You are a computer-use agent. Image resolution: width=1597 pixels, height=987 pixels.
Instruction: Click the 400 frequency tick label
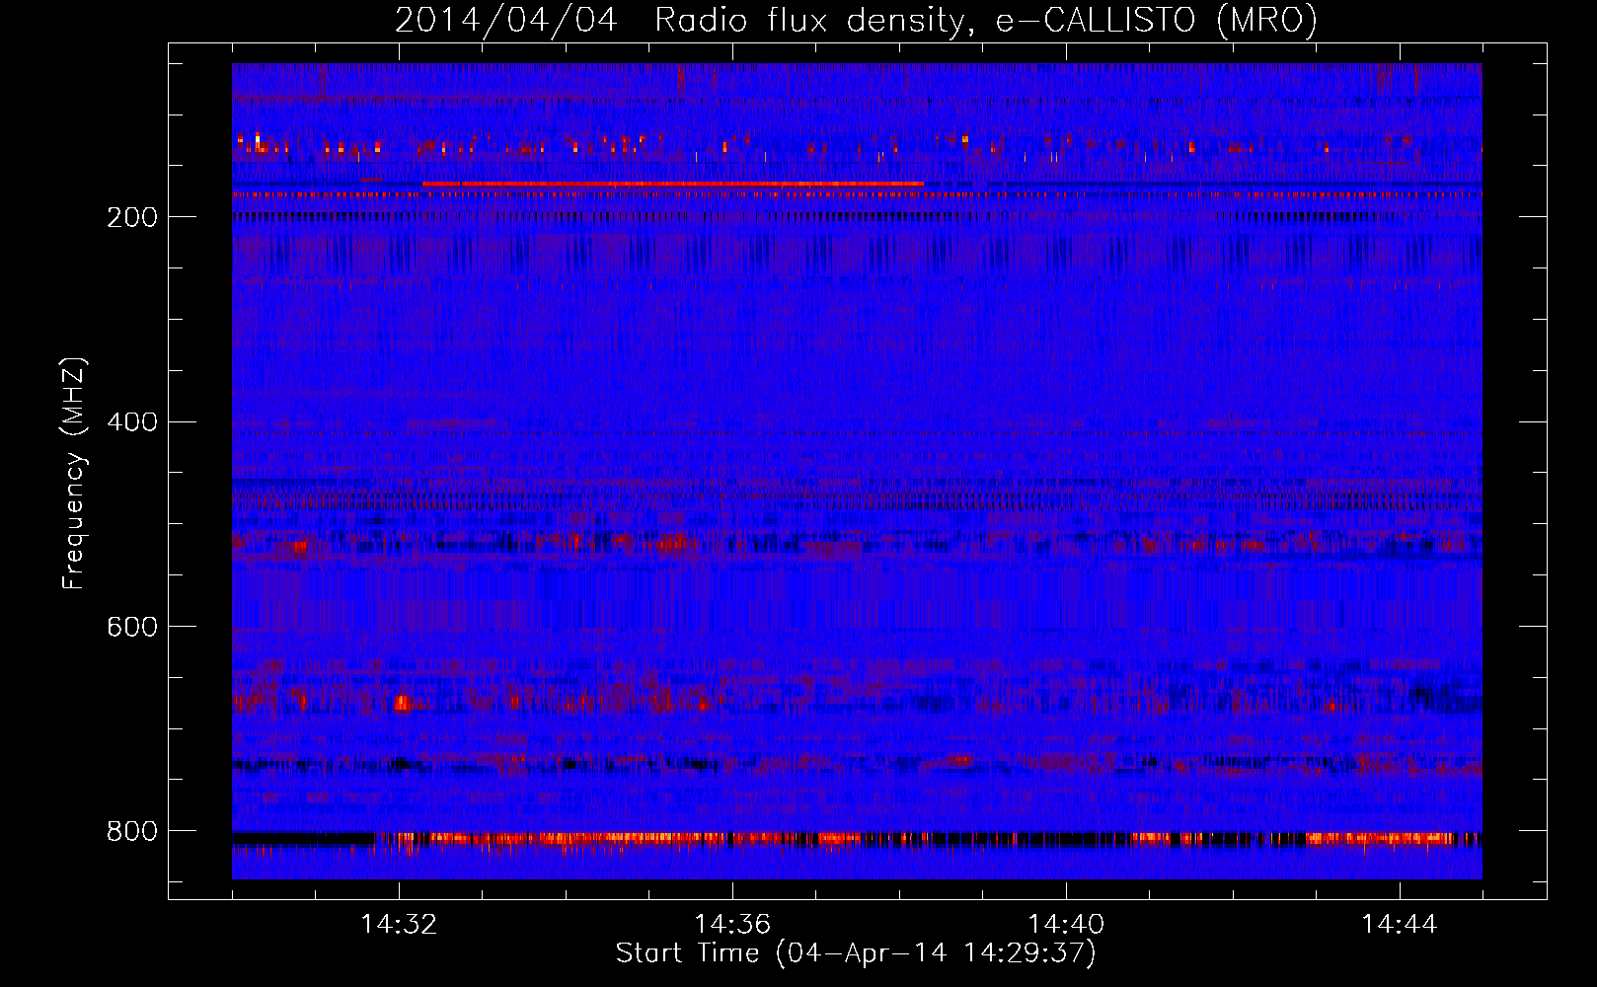[131, 422]
